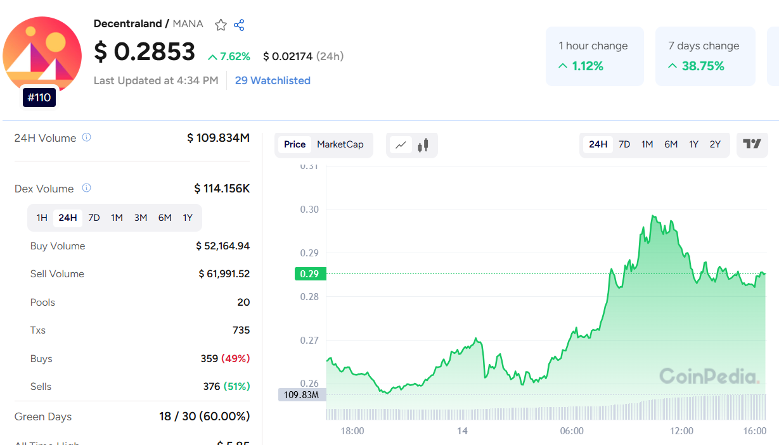Choose 6M Dex Volume period
Viewport: 779px width, 445px height.
pos(165,218)
